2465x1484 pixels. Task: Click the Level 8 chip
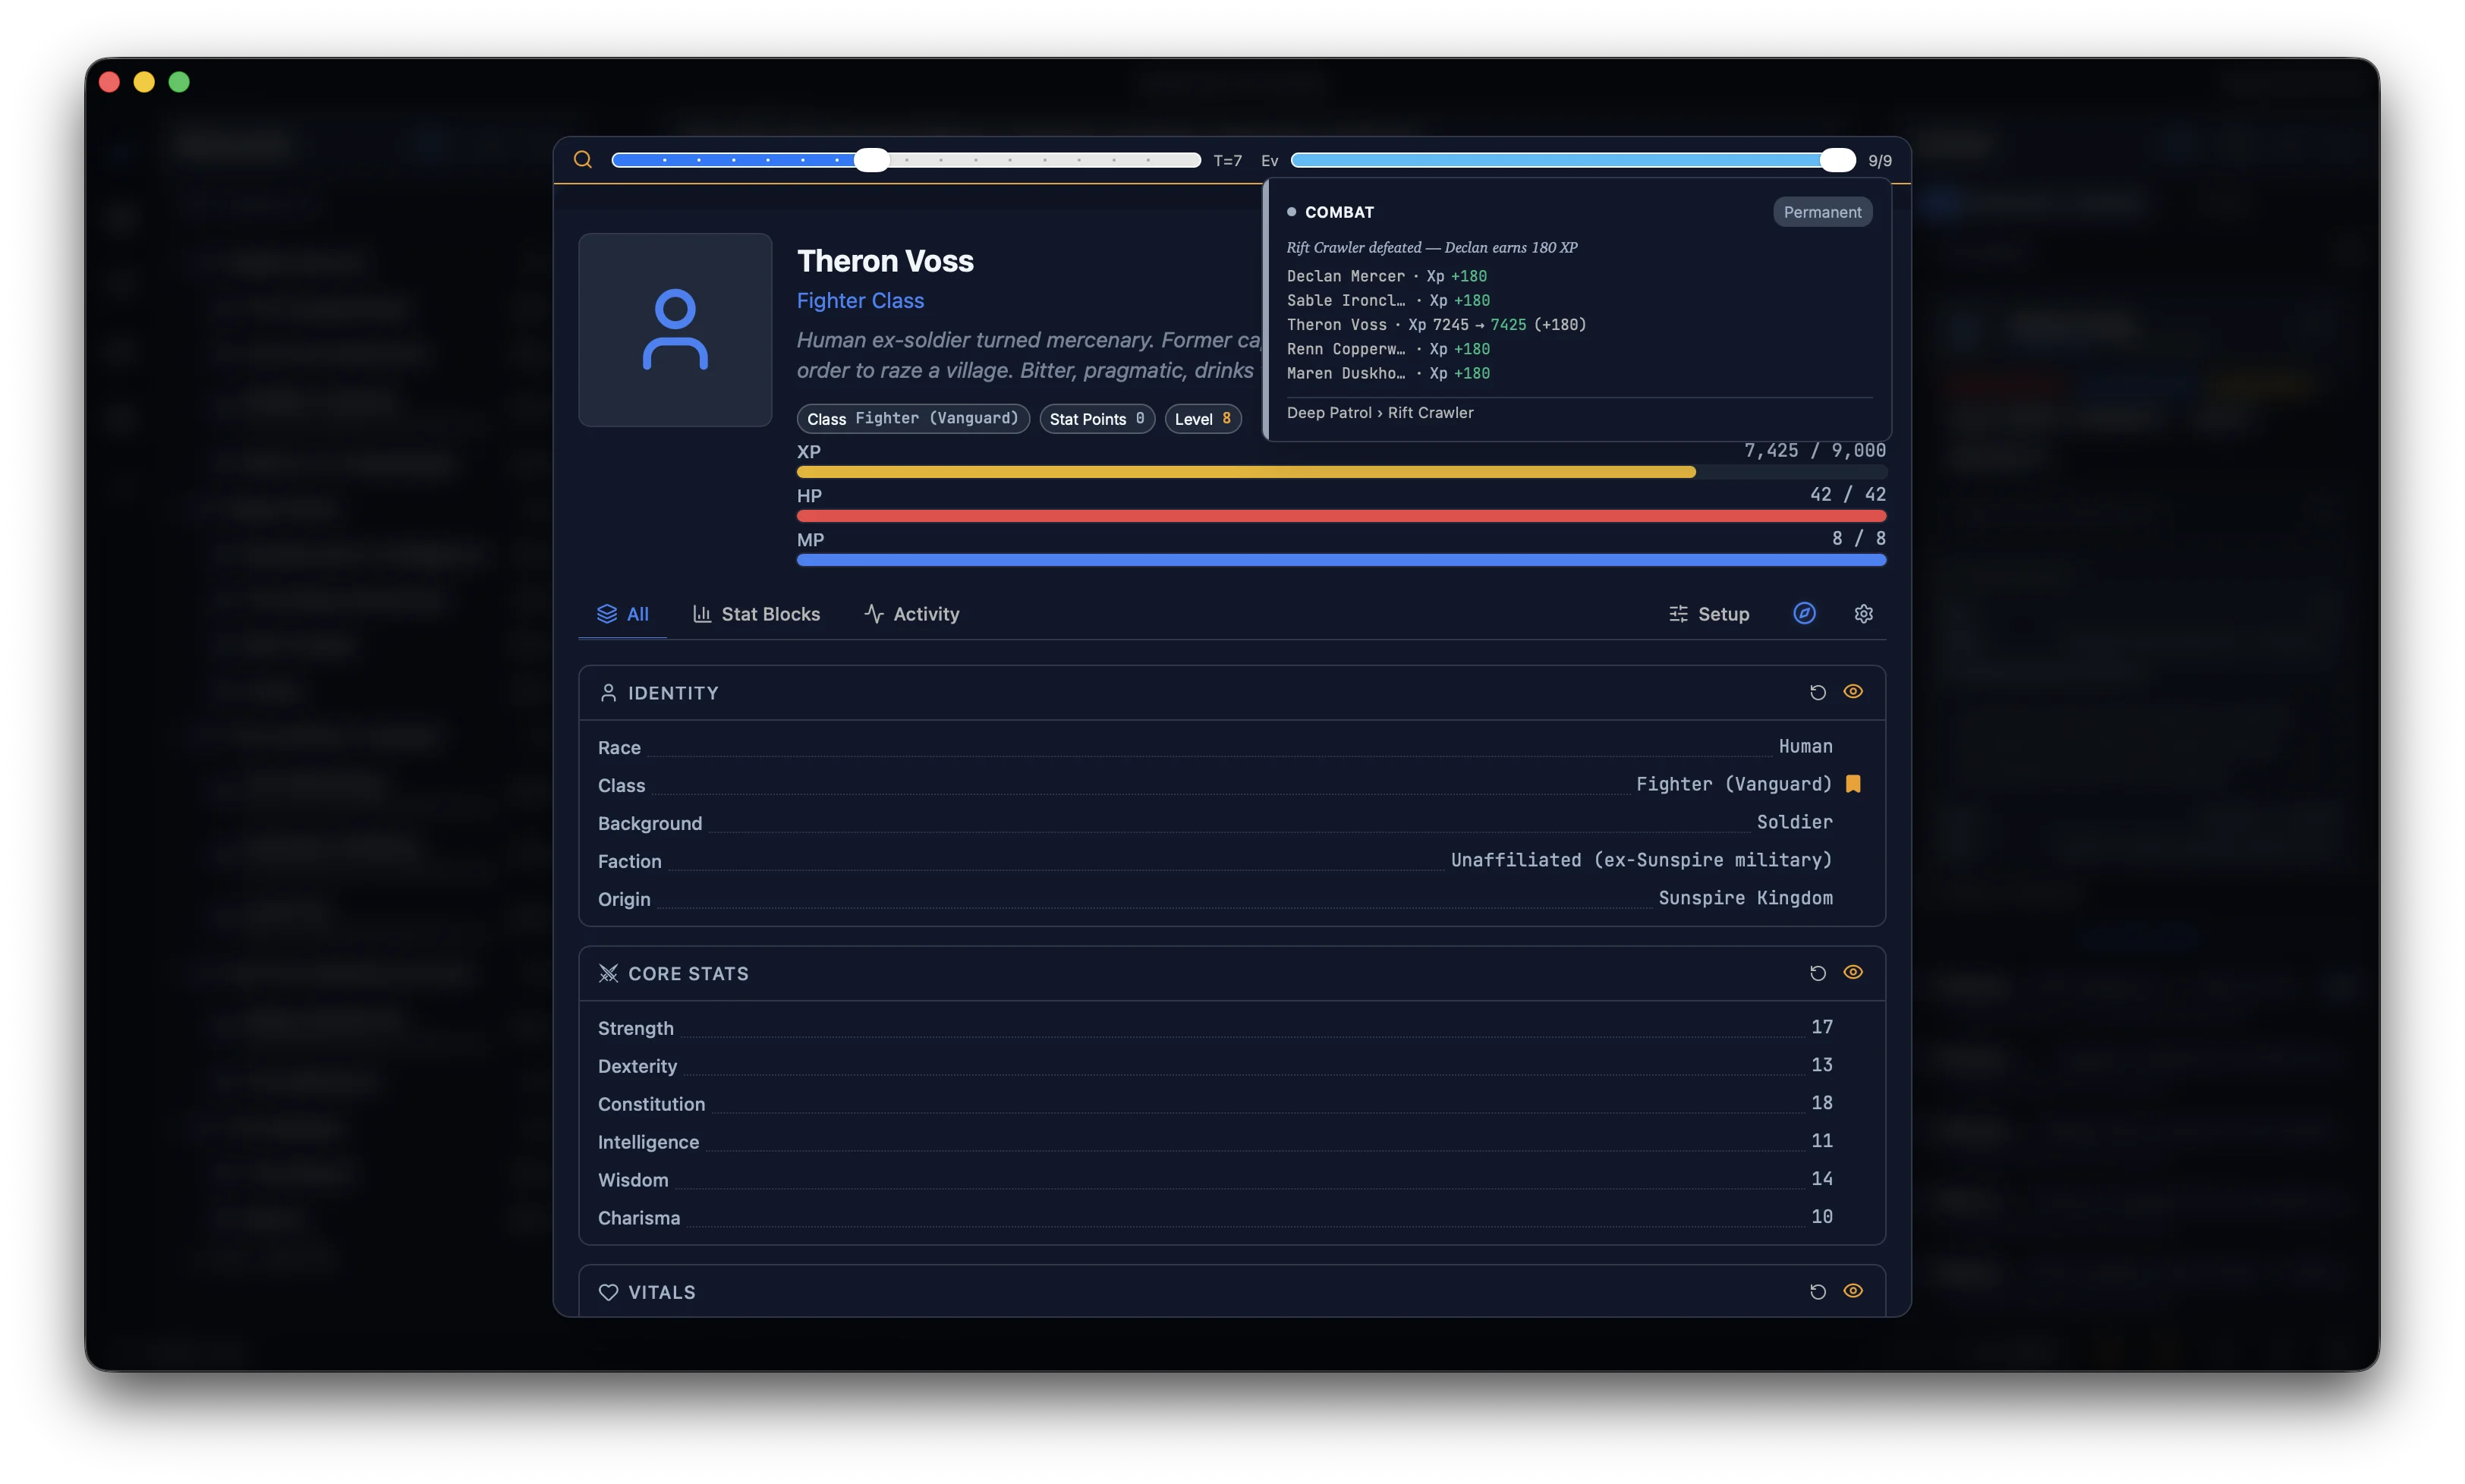click(x=1202, y=418)
